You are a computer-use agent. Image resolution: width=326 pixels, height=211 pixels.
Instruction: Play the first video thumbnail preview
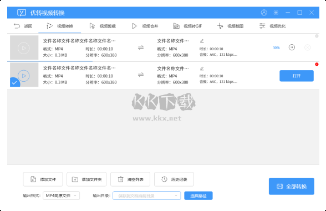[x=24, y=48]
